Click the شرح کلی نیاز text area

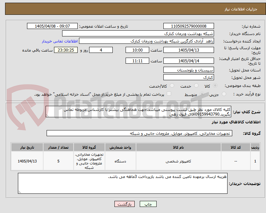coord(138,112)
